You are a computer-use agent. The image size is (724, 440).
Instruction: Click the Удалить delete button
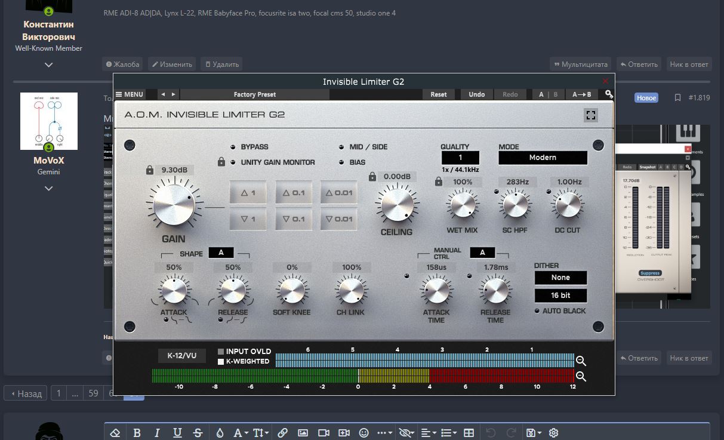(221, 64)
